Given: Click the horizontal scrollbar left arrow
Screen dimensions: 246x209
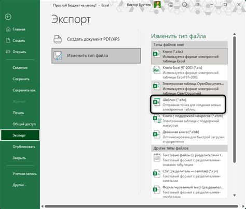Looking at the screenshot, I should pos(43,206).
